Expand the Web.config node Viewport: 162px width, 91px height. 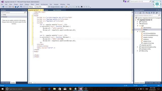point(137,51)
